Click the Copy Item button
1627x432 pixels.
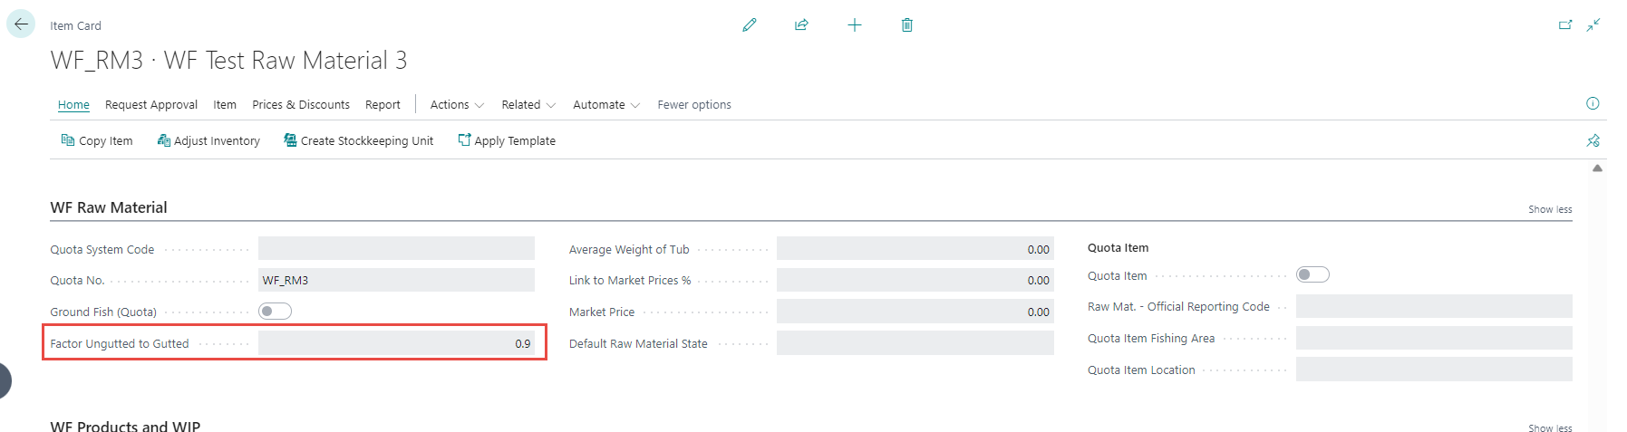point(97,140)
